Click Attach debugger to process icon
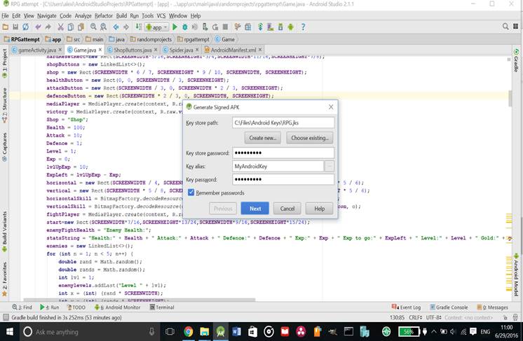The width and height of the screenshot is (523, 341). (x=205, y=27)
